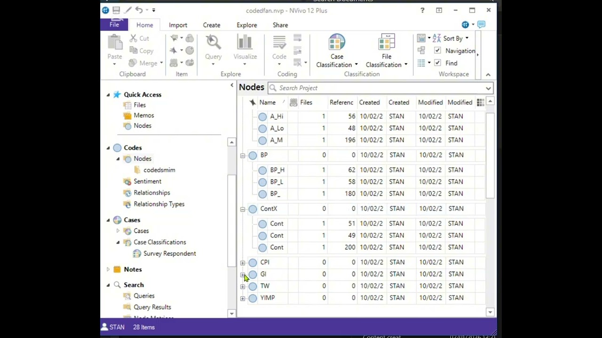Switch to the Create tab

point(212,25)
